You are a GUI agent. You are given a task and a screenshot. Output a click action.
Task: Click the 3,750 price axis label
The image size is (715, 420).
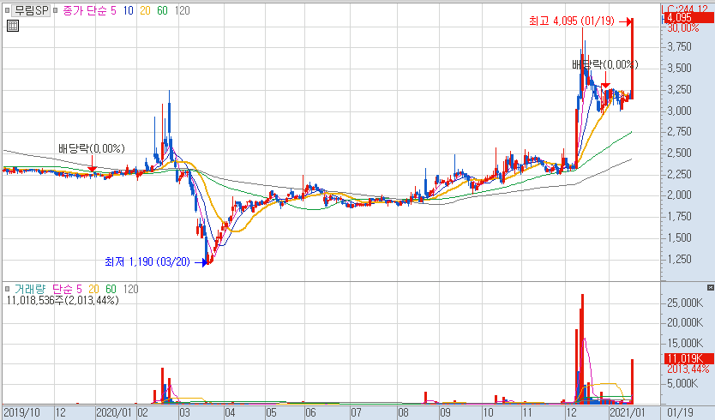coord(680,46)
